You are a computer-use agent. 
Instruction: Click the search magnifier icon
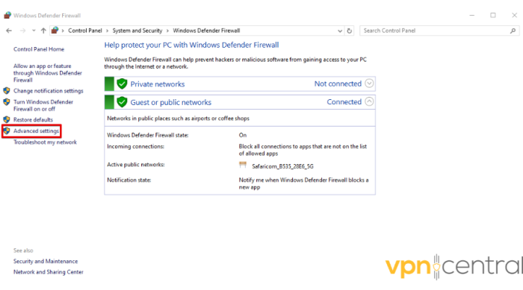513,31
